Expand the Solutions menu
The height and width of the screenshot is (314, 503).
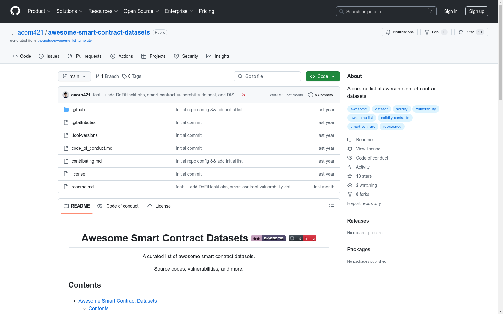(x=69, y=11)
